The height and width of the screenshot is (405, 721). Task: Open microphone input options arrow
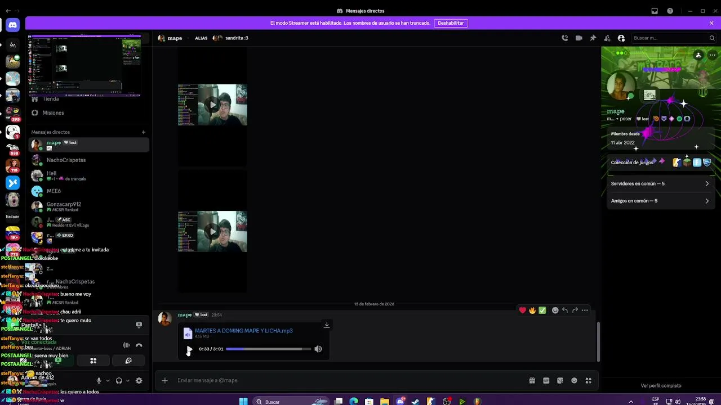point(108,381)
